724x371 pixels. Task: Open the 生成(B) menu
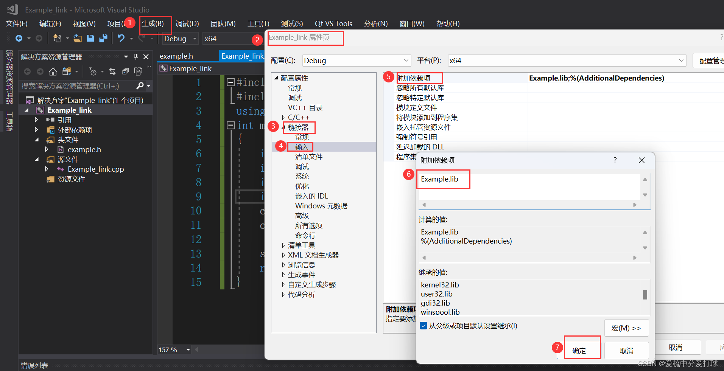[x=153, y=23]
